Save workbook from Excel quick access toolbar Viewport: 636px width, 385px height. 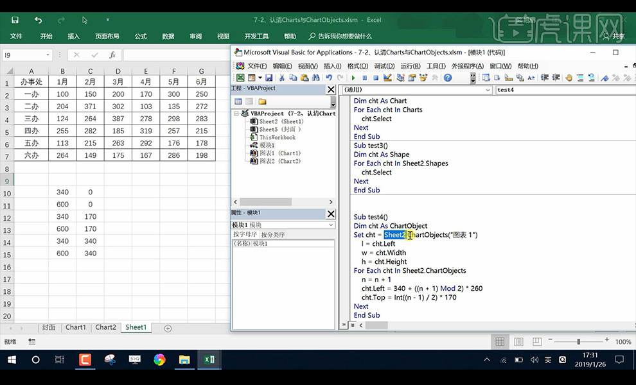[15, 20]
